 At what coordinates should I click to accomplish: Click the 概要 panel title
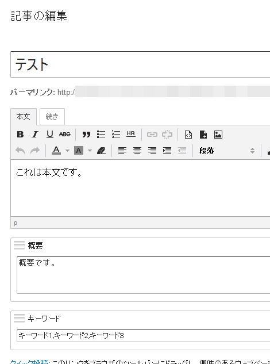point(35,246)
